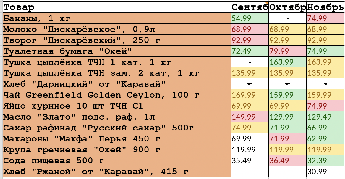The height and width of the screenshot is (179, 345).
Task: Select the Бананы, 1 кг cell
Action: 116,18
